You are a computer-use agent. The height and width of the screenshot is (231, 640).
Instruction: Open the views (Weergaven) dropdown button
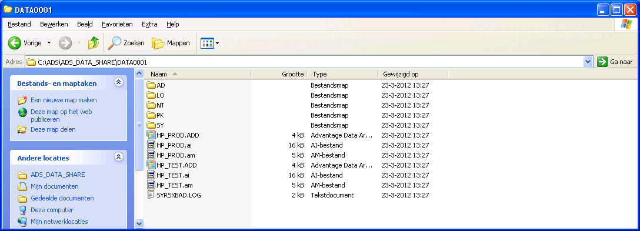[x=210, y=43]
